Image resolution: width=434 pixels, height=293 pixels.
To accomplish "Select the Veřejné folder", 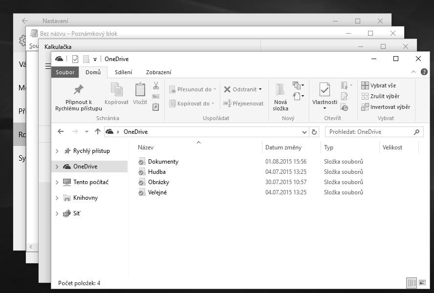I will pos(157,192).
